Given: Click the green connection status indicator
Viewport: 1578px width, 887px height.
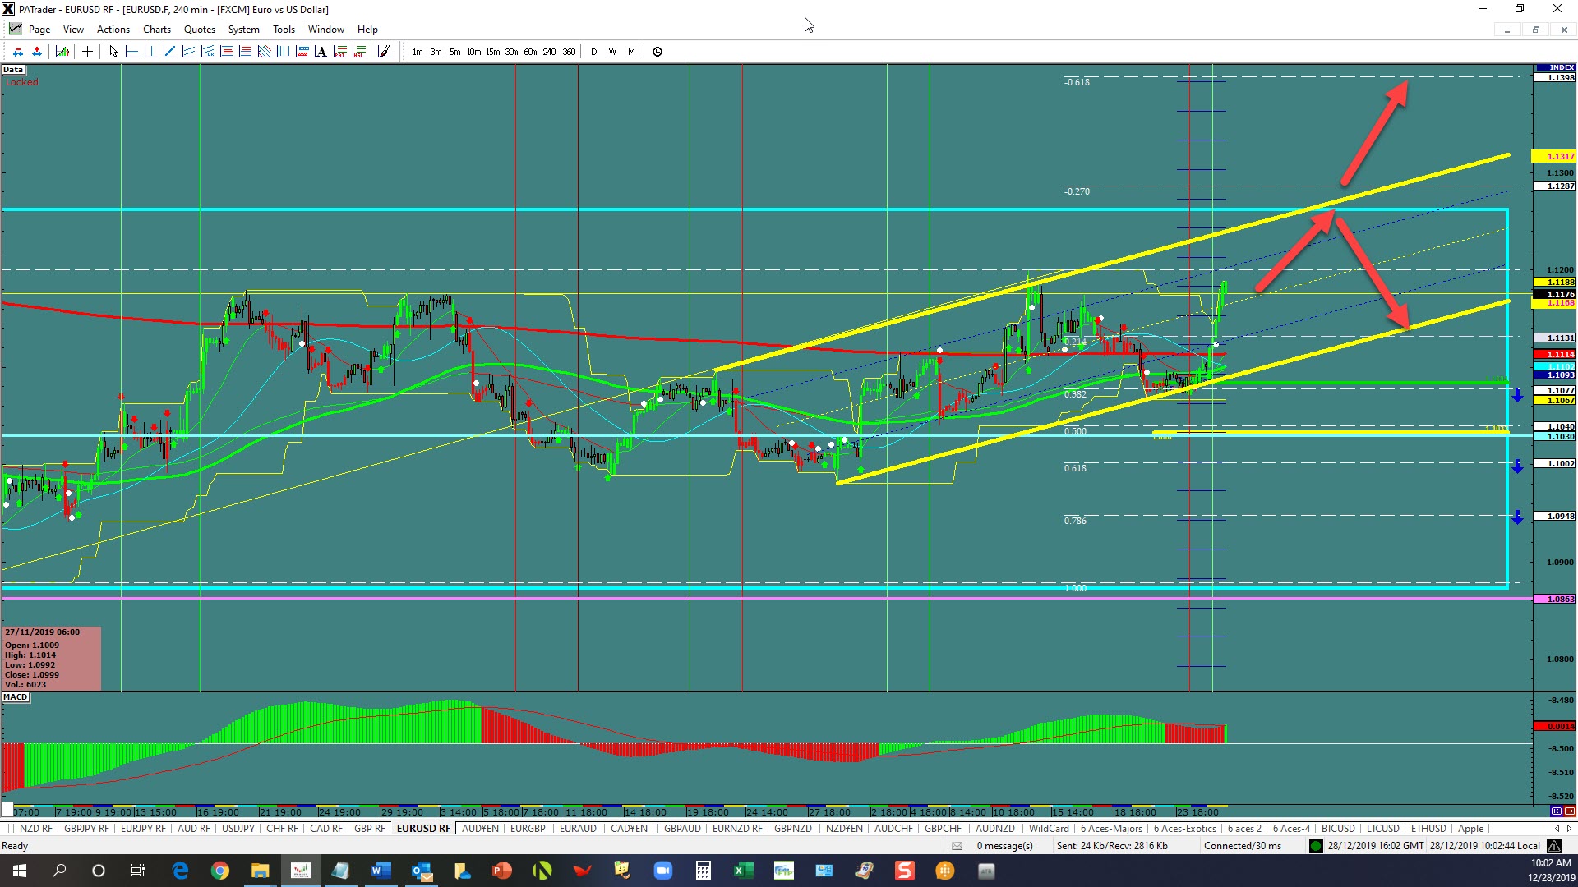Looking at the screenshot, I should (1316, 846).
